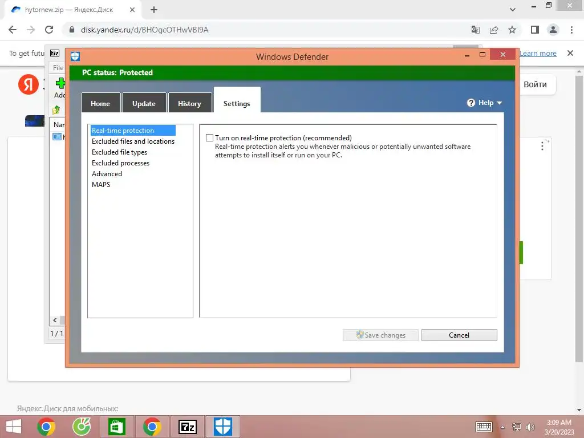
Task: Click the Learn more link
Action: click(x=538, y=53)
